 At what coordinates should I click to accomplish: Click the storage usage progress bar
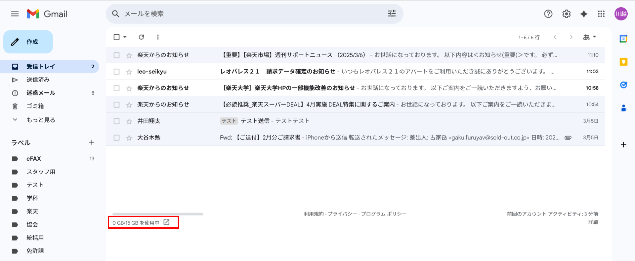click(158, 214)
